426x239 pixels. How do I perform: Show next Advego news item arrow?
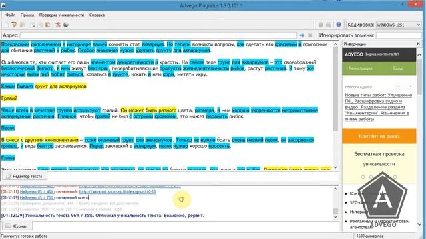coord(410,86)
